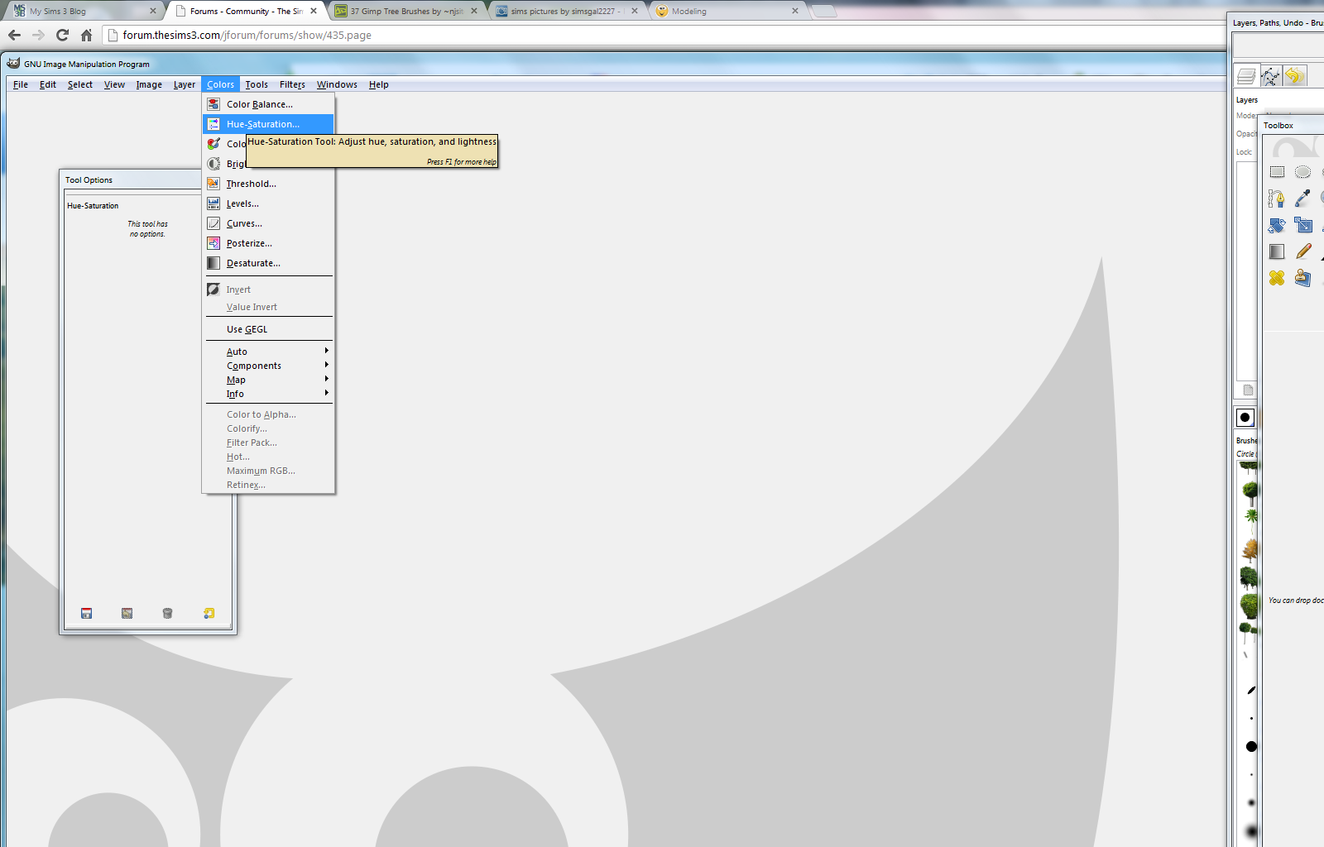The image size is (1324, 847).
Task: Open Levels from the Colors menu
Action: pyautogui.click(x=269, y=203)
